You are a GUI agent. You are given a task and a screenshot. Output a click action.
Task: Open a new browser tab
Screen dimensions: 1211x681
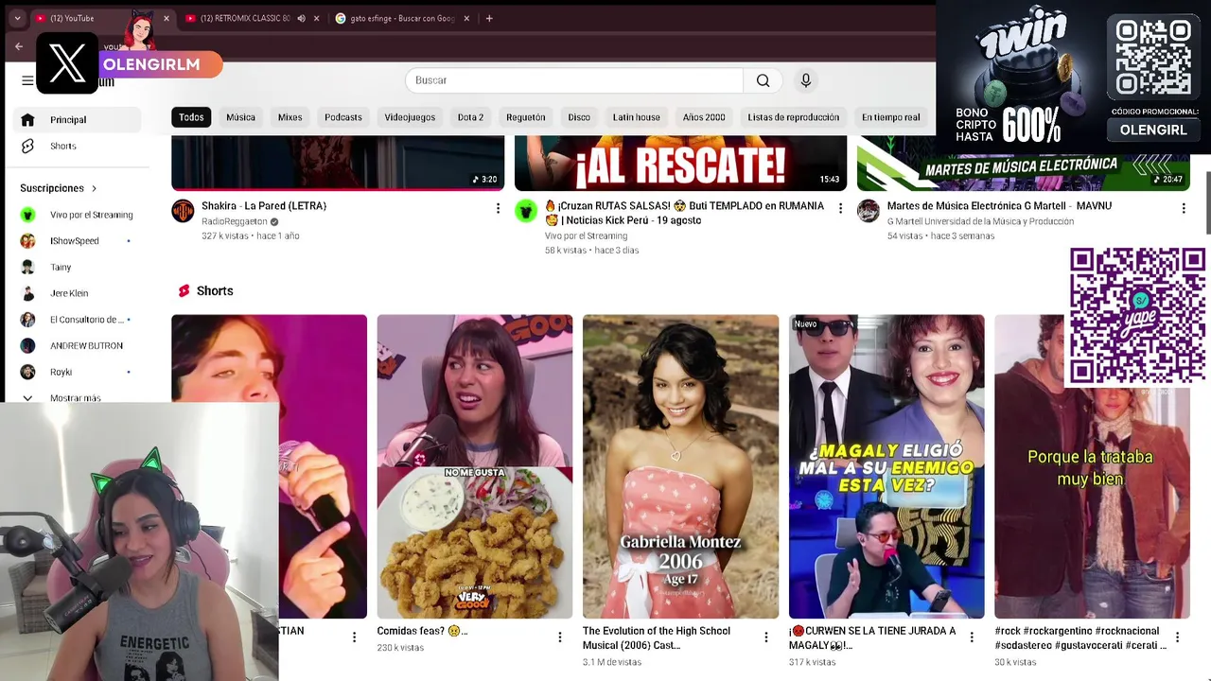point(489,18)
